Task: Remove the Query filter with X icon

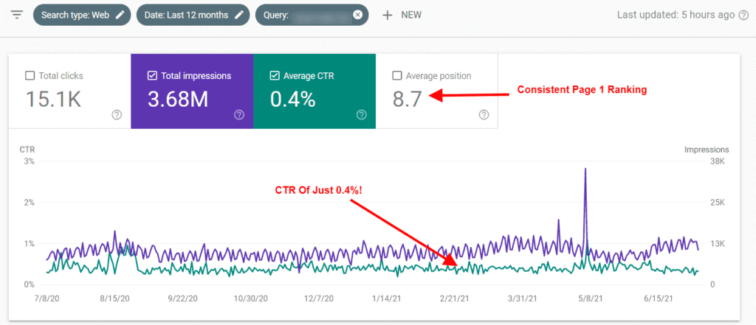Action: [358, 15]
